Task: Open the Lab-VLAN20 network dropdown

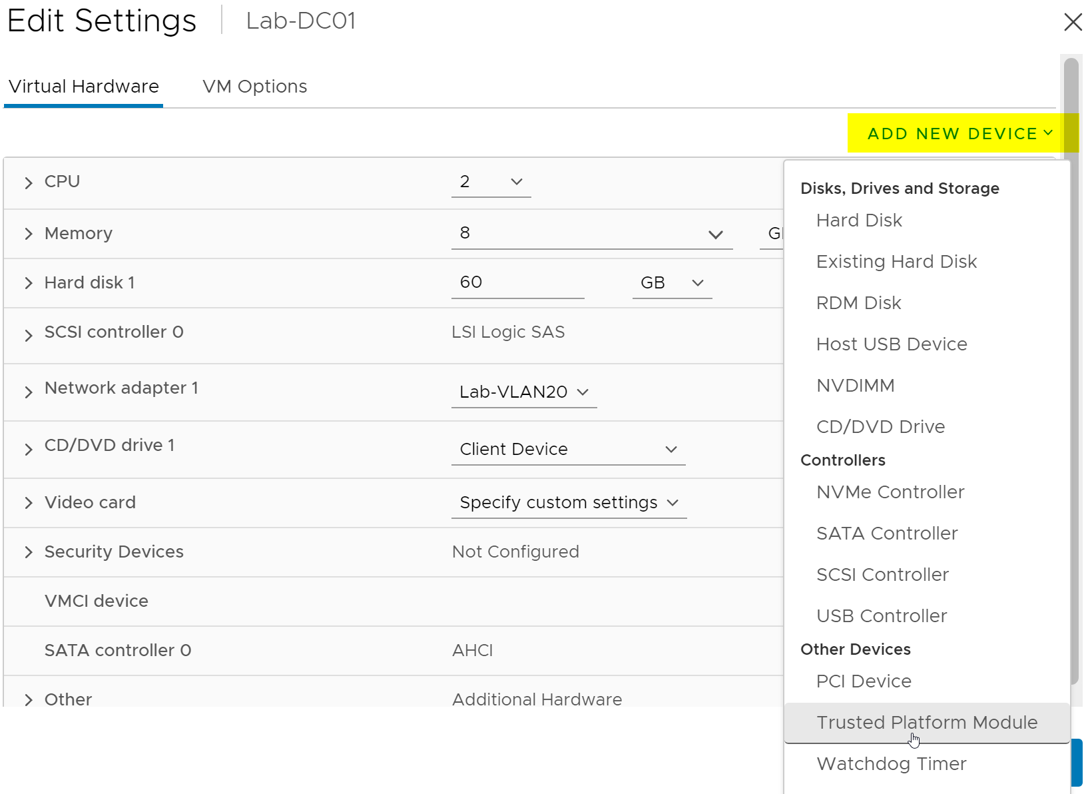Action: (x=524, y=392)
